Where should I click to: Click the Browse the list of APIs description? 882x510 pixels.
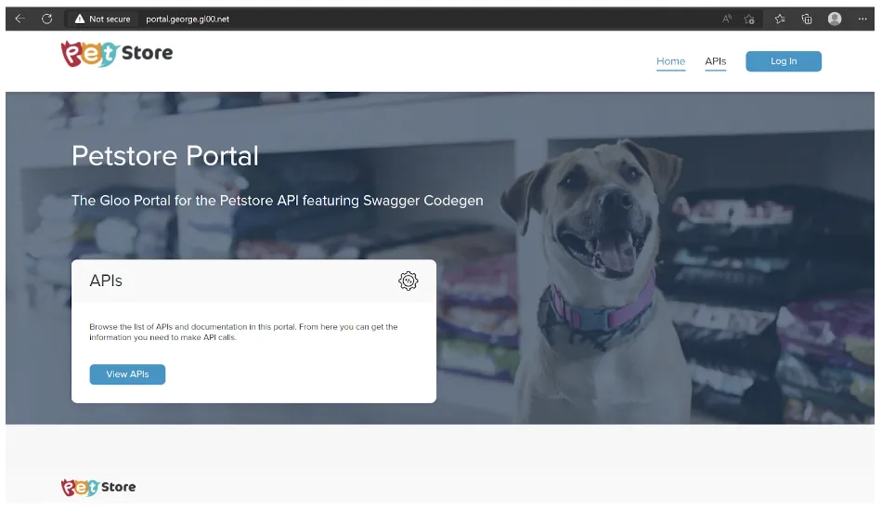point(243,333)
